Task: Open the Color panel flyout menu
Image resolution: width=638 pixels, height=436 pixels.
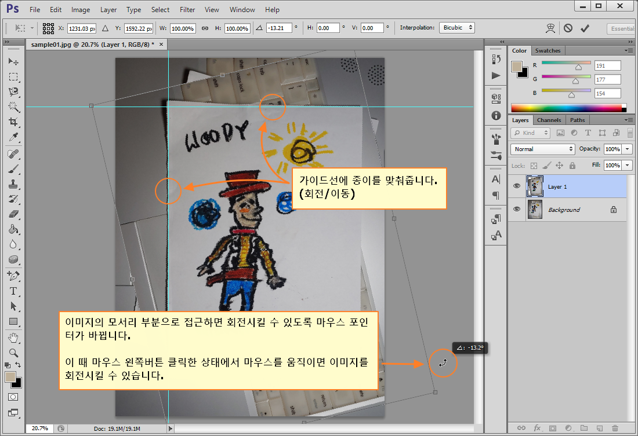Action: point(629,50)
